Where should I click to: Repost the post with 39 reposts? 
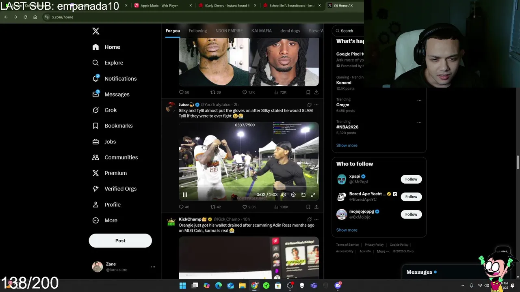[x=215, y=92]
